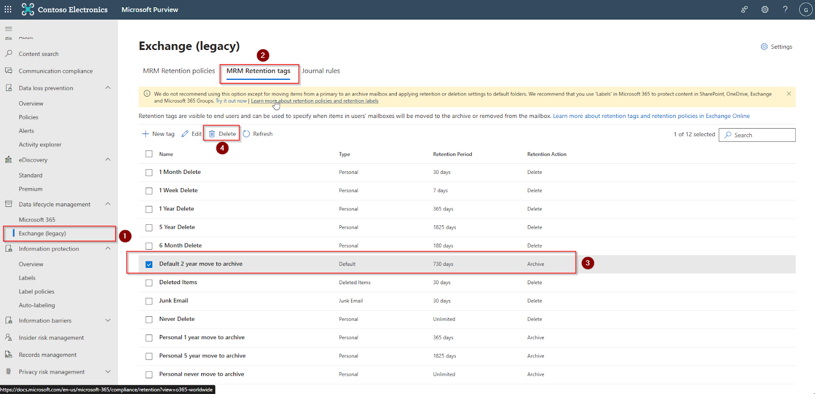Click the info icon in warning banner
815x394 pixels.
click(x=147, y=94)
